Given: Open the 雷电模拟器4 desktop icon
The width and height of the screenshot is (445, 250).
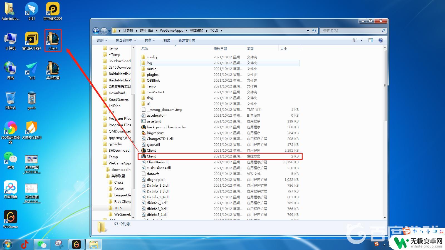Looking at the screenshot, I should (53, 11).
